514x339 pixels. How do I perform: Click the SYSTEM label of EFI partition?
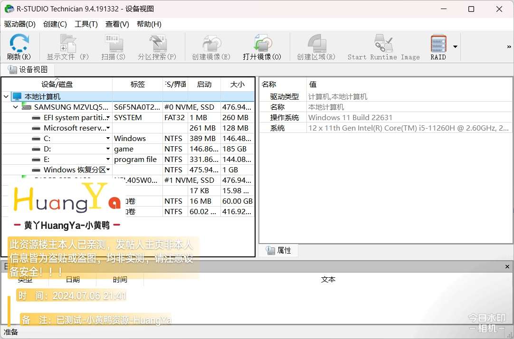click(128, 118)
